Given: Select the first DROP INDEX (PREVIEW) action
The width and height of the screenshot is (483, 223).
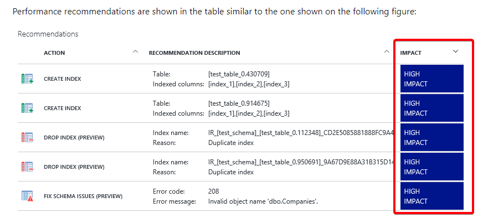Looking at the screenshot, I should coord(74,137).
